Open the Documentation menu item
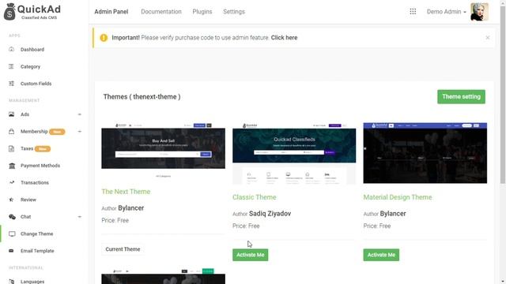 [x=161, y=12]
